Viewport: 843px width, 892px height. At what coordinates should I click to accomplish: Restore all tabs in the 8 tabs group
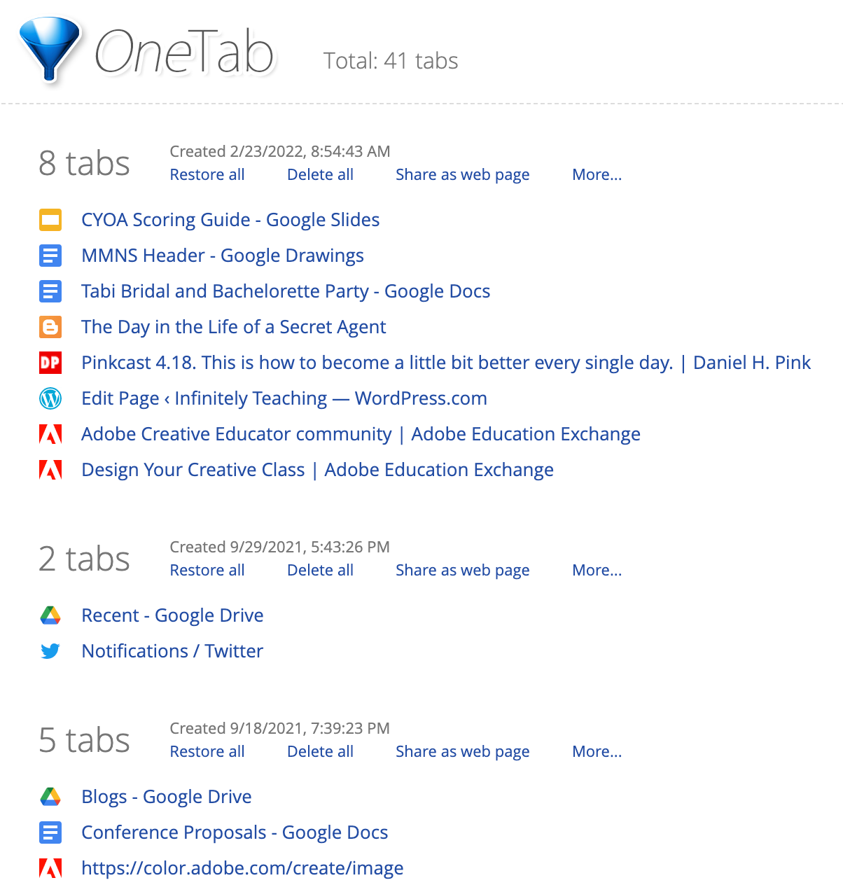(x=207, y=175)
